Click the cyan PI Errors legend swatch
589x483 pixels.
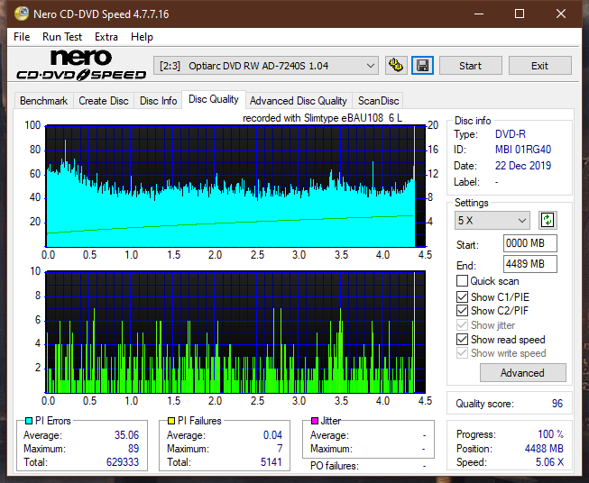(x=29, y=421)
